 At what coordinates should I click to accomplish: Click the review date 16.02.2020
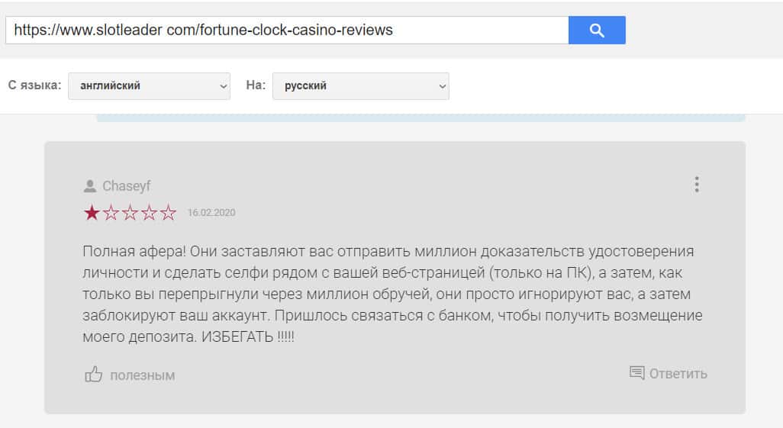point(211,213)
